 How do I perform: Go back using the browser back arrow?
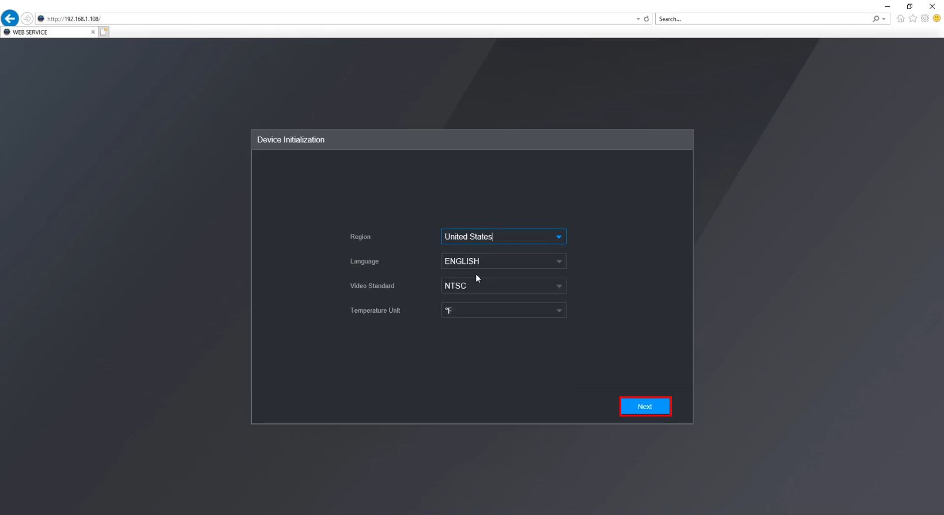tap(10, 18)
